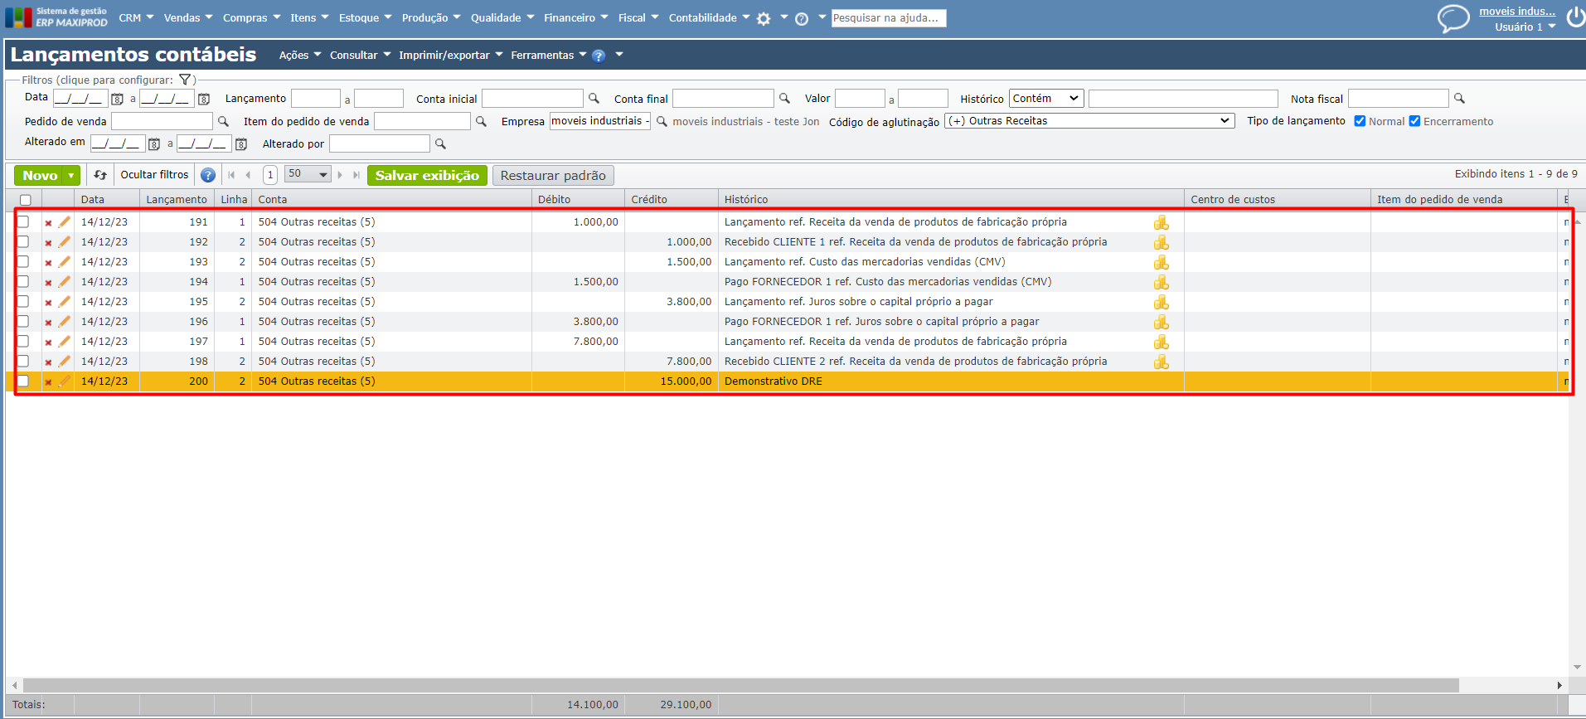1586x719 pixels.
Task: Open the Fiscal menu
Action: click(638, 18)
